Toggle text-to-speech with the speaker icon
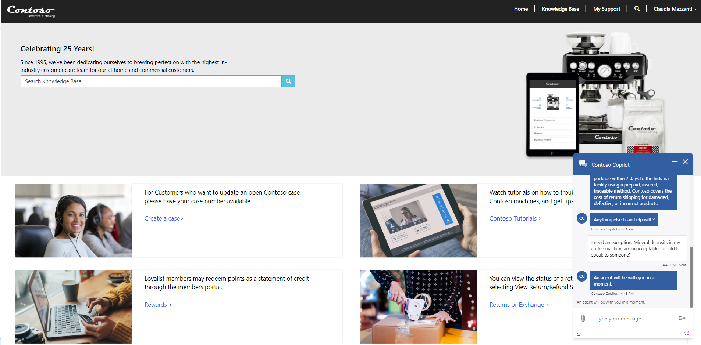701x345 pixels. tap(686, 333)
